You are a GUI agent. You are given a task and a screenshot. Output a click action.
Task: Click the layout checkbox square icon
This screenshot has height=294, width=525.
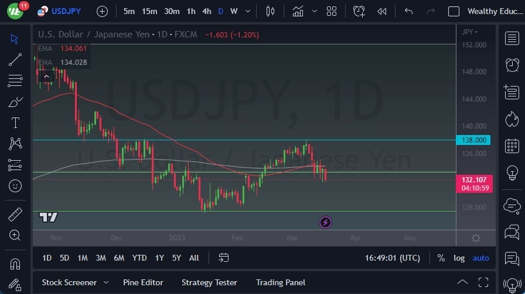(454, 11)
